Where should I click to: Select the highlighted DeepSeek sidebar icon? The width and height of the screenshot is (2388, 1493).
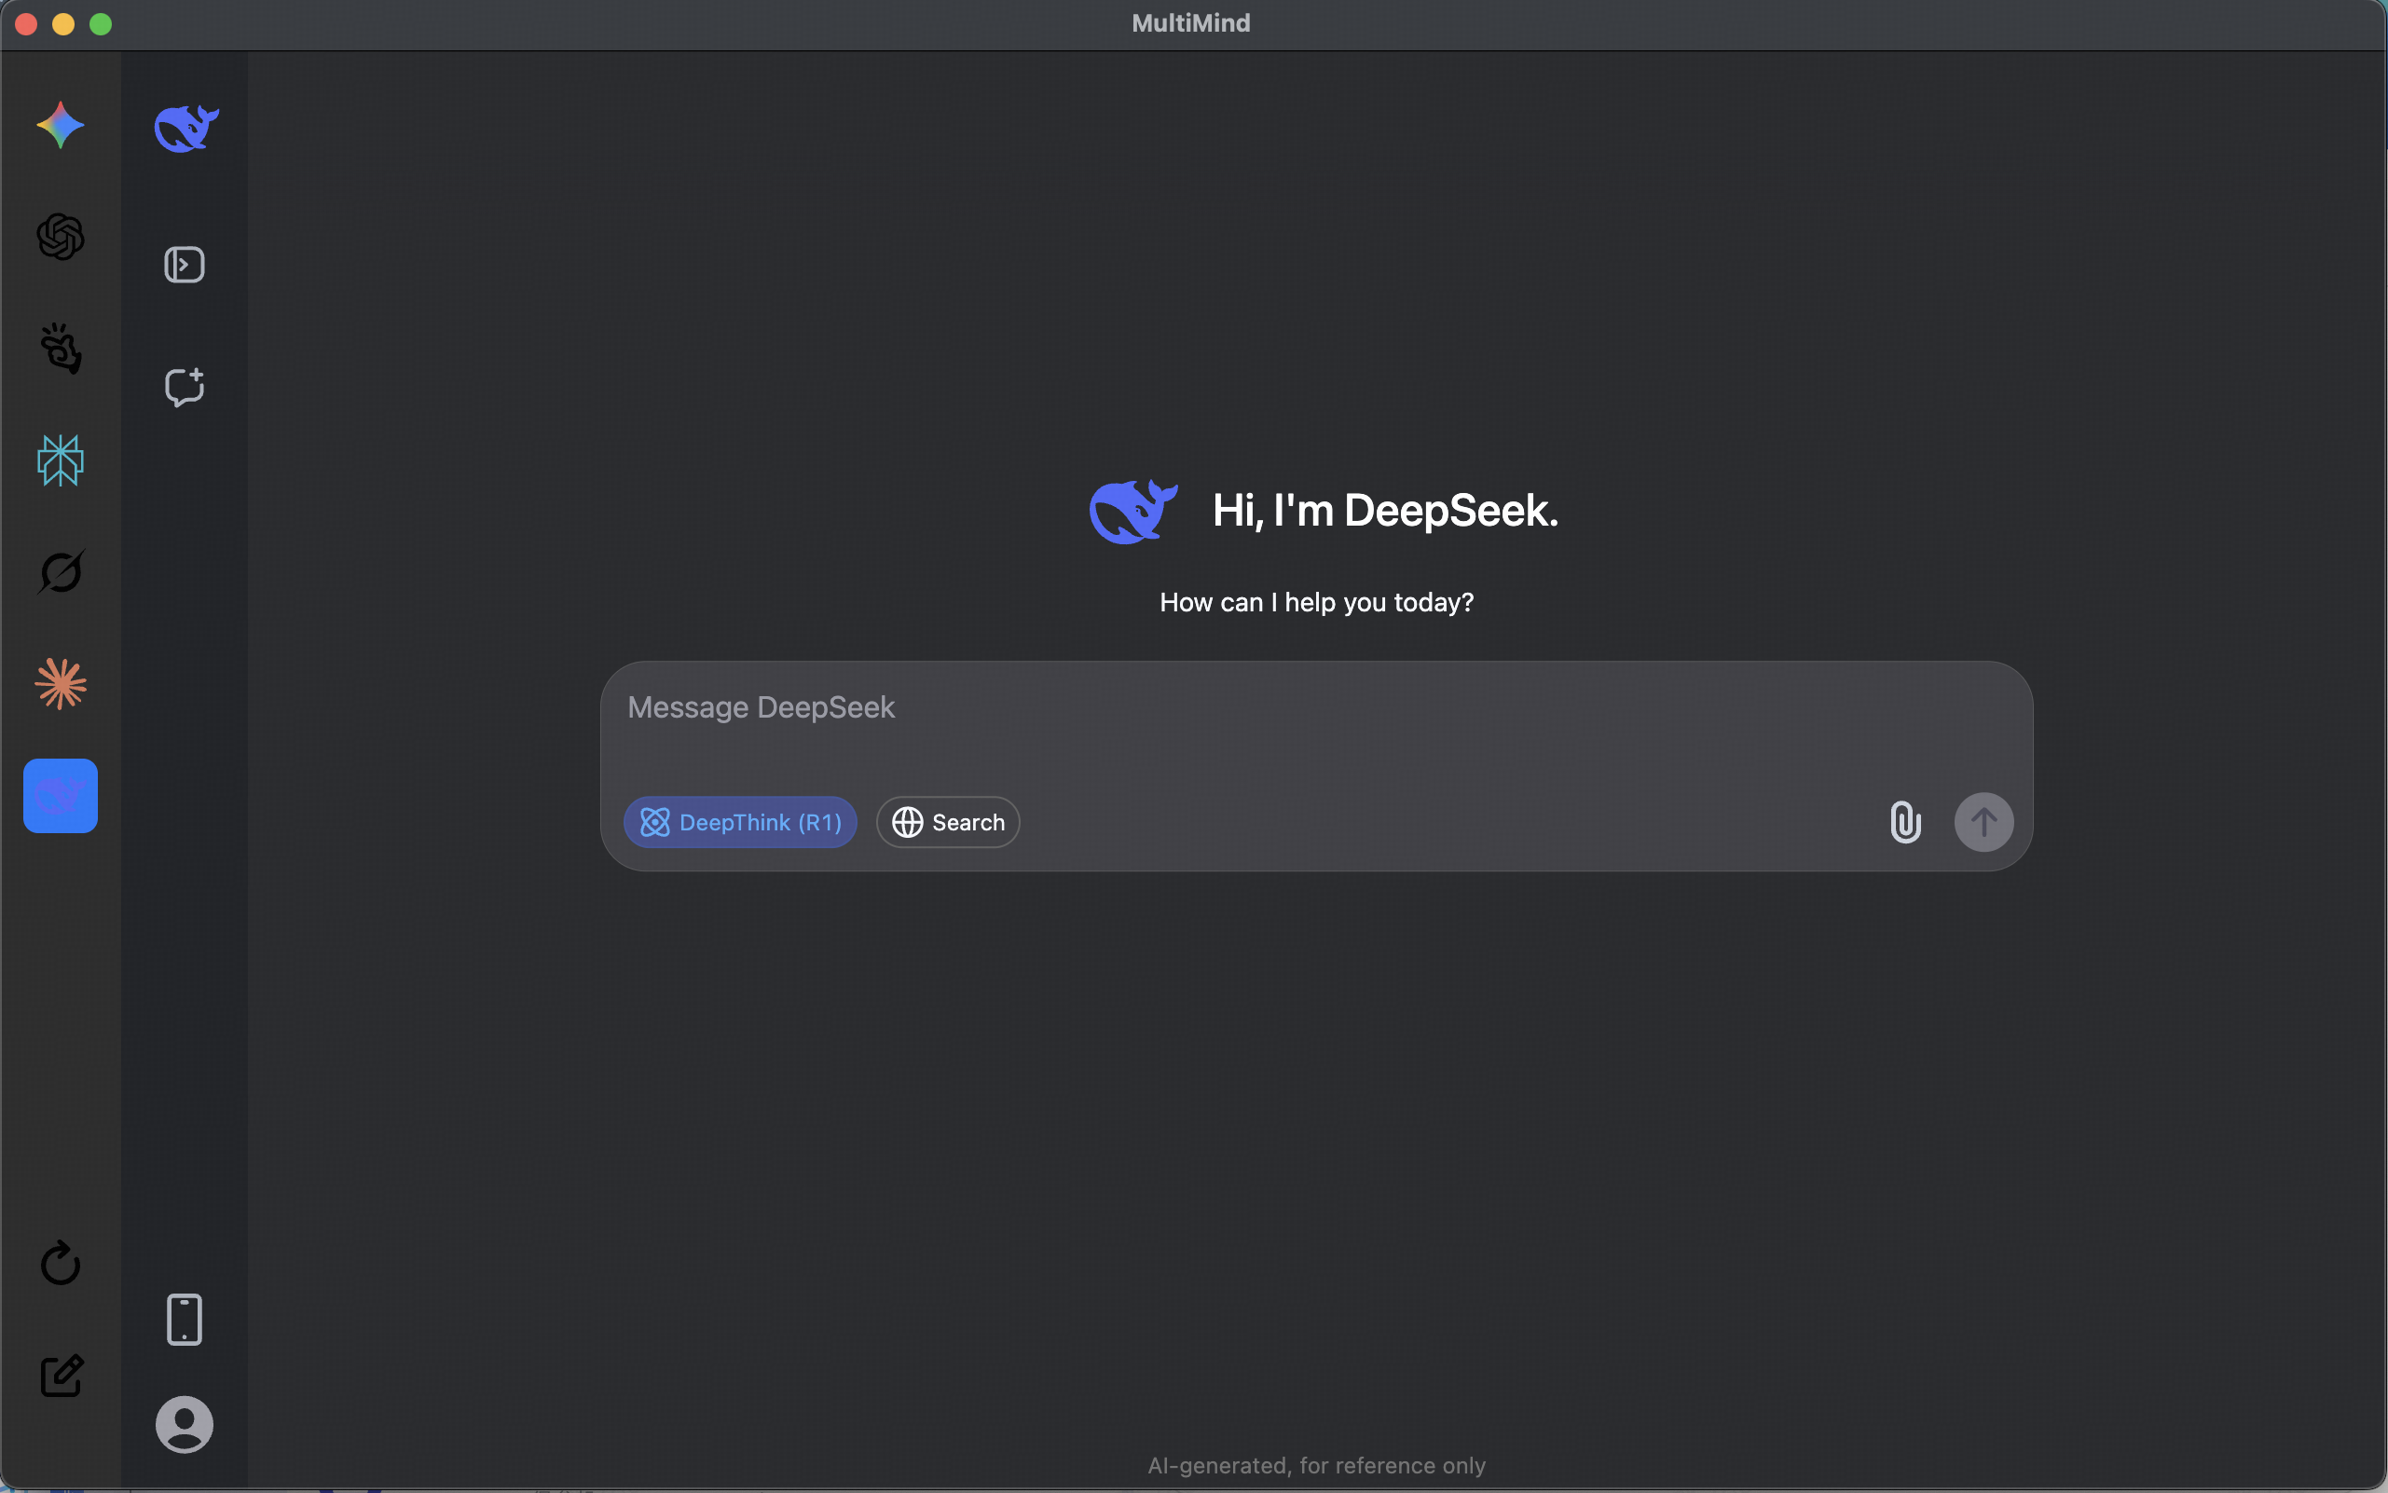pos(61,796)
